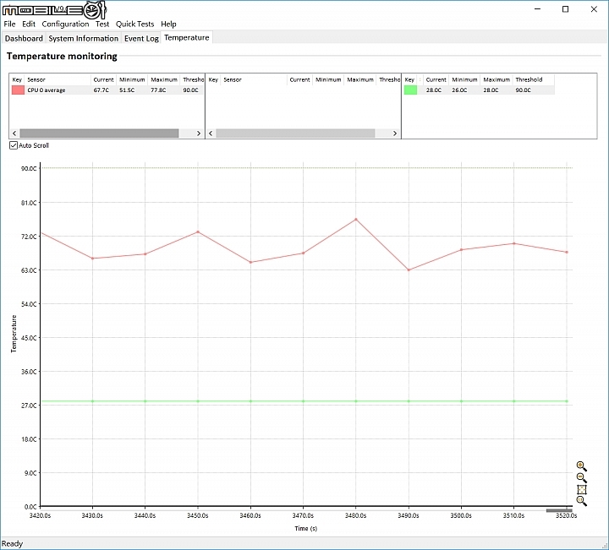Click the Time (s) axis title
Viewport: 609px width, 550px height.
click(305, 528)
